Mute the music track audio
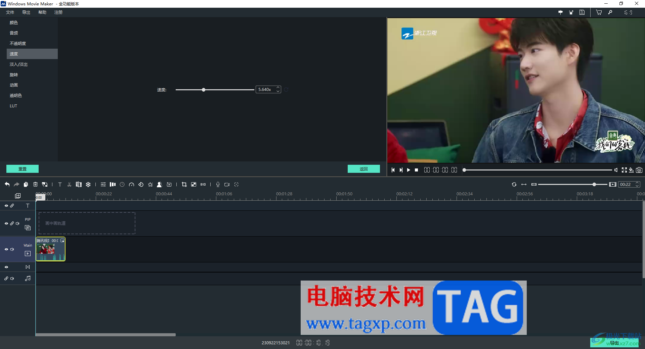The image size is (645, 349). [12, 279]
